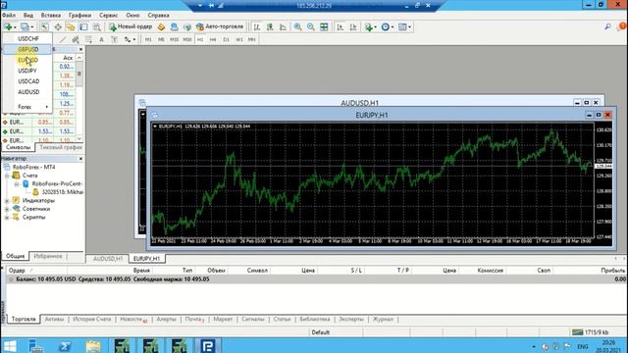Expand the Советники tree node
The height and width of the screenshot is (353, 628).
click(7, 209)
